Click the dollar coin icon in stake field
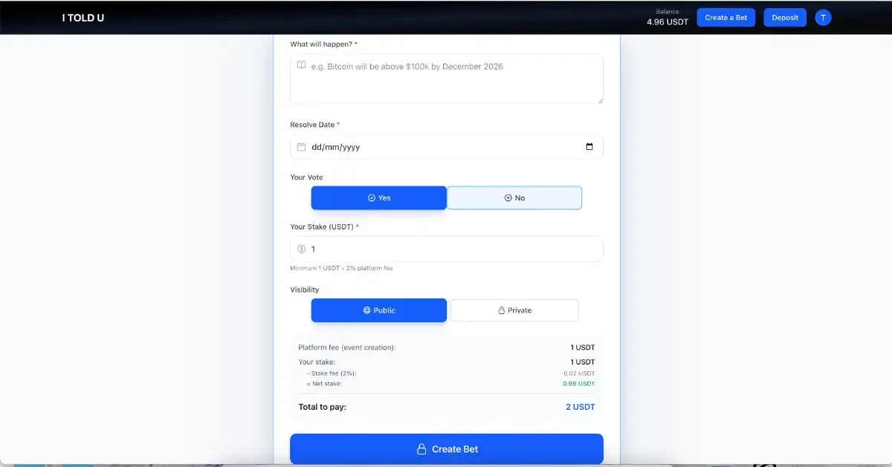The width and height of the screenshot is (892, 467). (x=301, y=249)
